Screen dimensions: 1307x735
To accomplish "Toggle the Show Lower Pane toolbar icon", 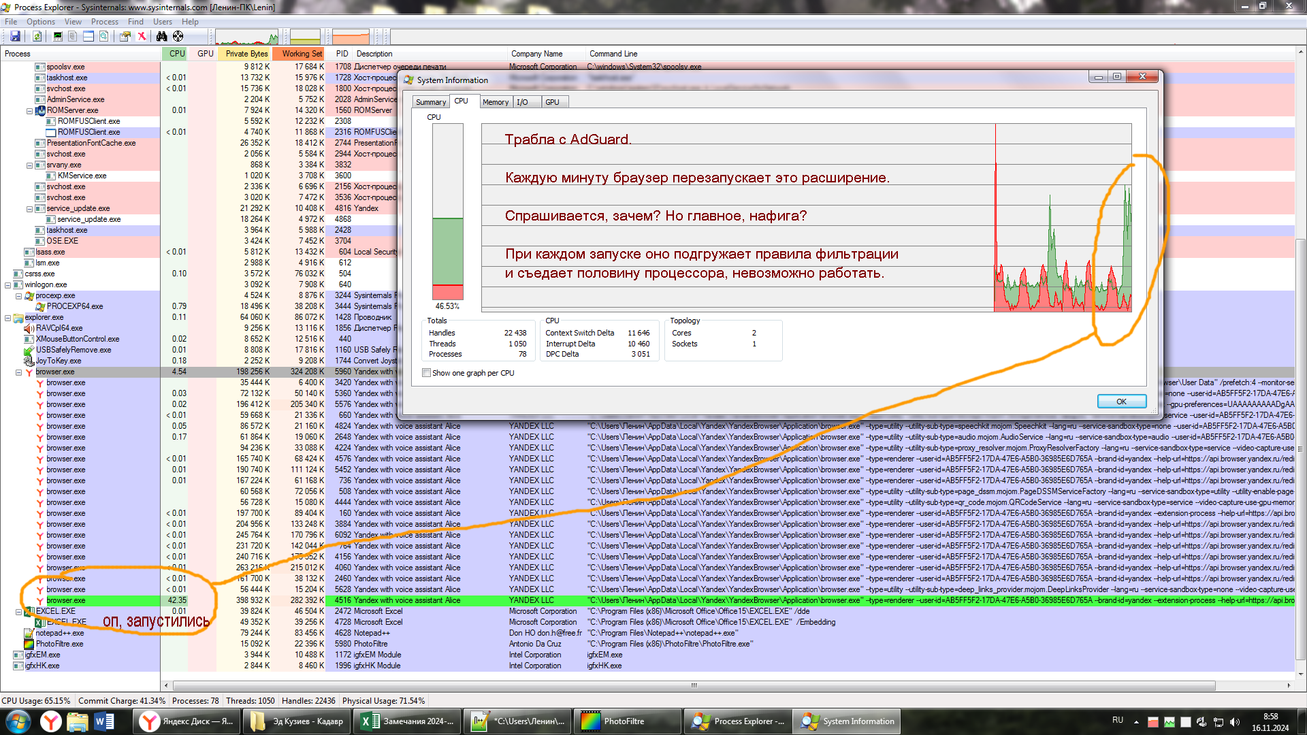I will pos(88,36).
